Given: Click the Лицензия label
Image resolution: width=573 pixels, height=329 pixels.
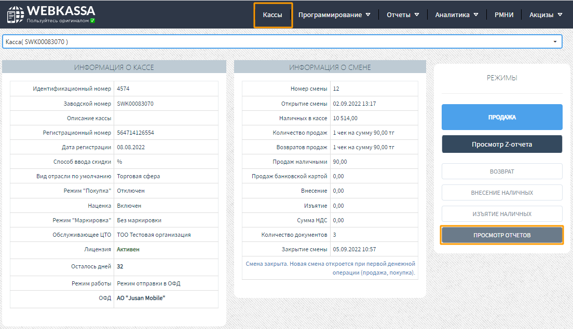Looking at the screenshot, I should coord(98,250).
